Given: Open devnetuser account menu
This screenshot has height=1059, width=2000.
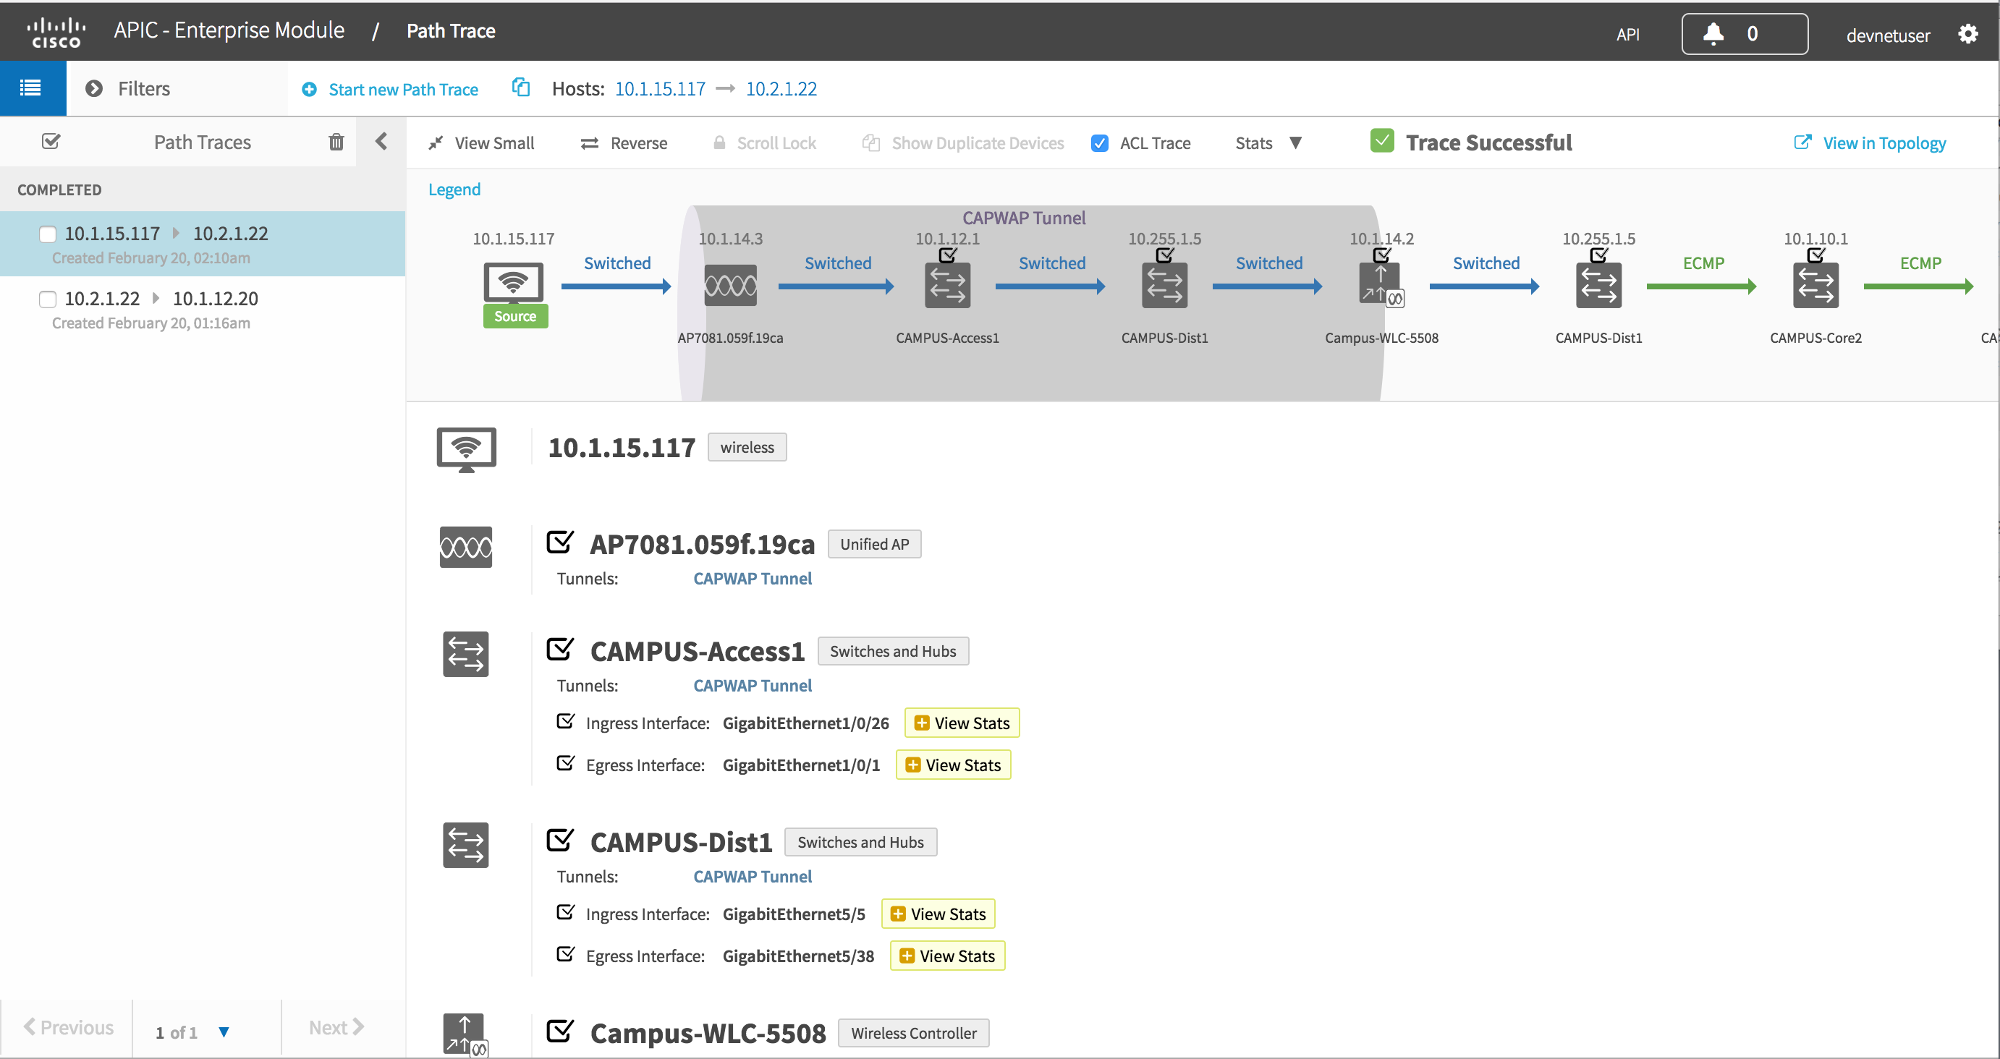Looking at the screenshot, I should click(1887, 35).
